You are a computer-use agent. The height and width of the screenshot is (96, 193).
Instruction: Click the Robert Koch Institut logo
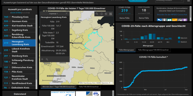pyautogui.click(x=63, y=93)
